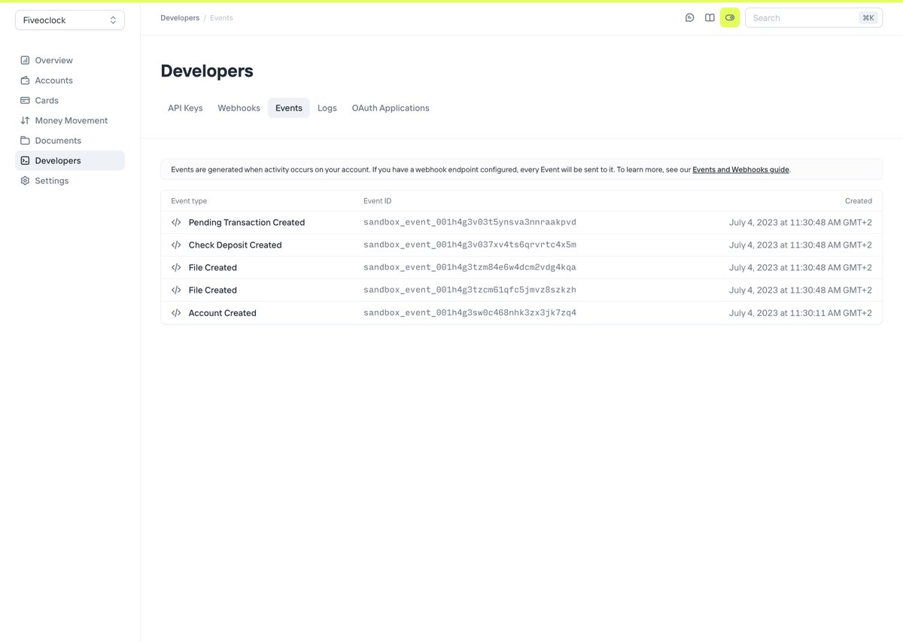Select the Accounts wallet icon
Screen dimensions: 903x642
pos(26,80)
